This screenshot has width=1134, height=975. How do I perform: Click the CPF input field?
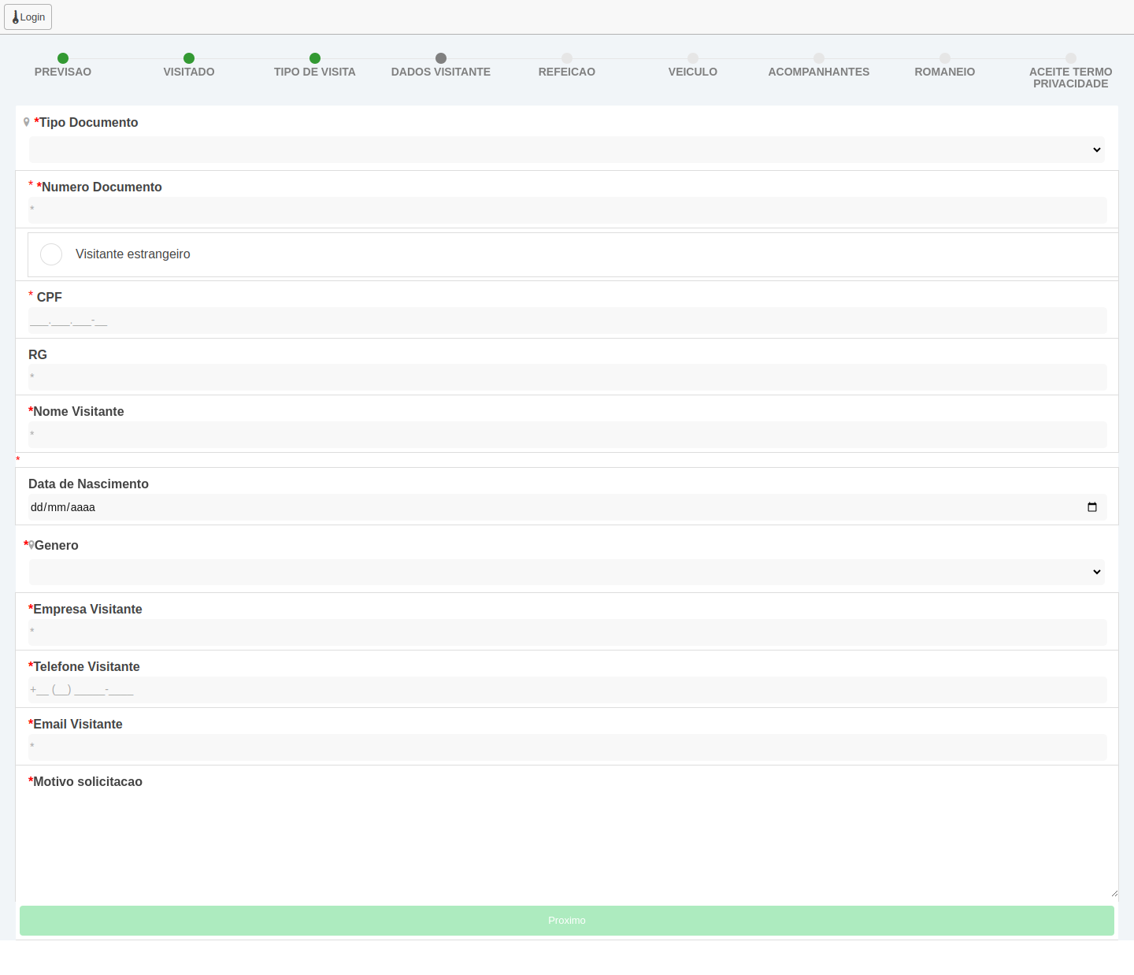tap(567, 321)
